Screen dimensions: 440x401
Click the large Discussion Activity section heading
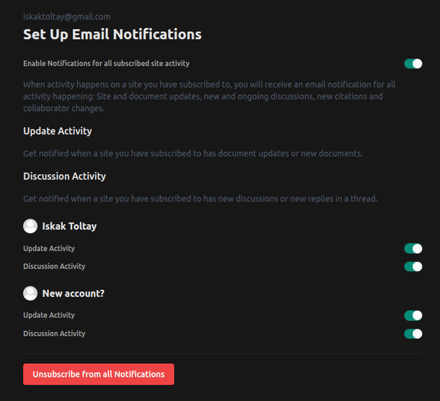pyautogui.click(x=64, y=176)
